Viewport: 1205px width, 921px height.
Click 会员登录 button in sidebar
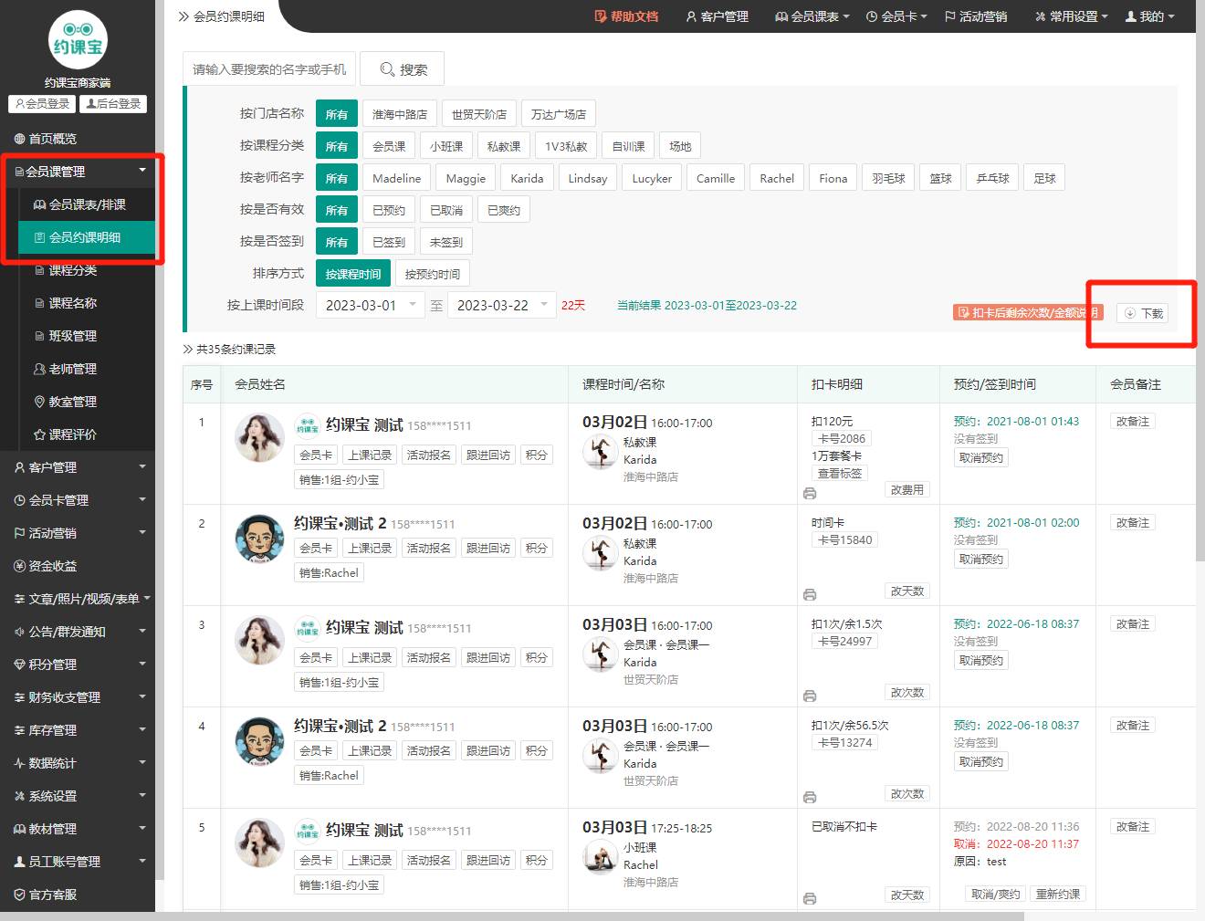[x=42, y=104]
